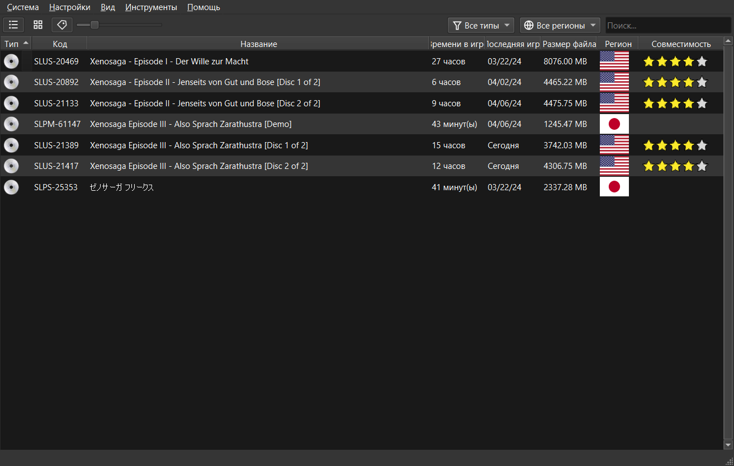Select the Episode II "[Disc 2 of 2]" title

(x=205, y=103)
